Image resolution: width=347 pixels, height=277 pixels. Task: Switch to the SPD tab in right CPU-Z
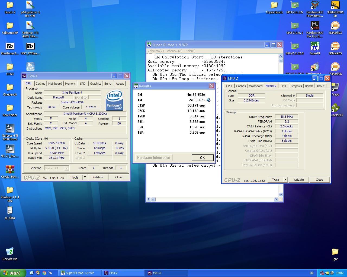(x=283, y=86)
